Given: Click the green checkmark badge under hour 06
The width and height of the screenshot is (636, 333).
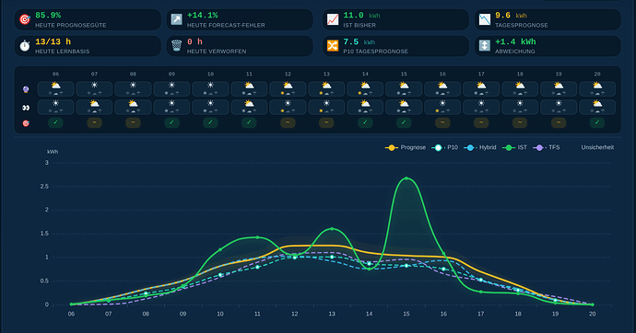Looking at the screenshot, I should click(x=55, y=122).
